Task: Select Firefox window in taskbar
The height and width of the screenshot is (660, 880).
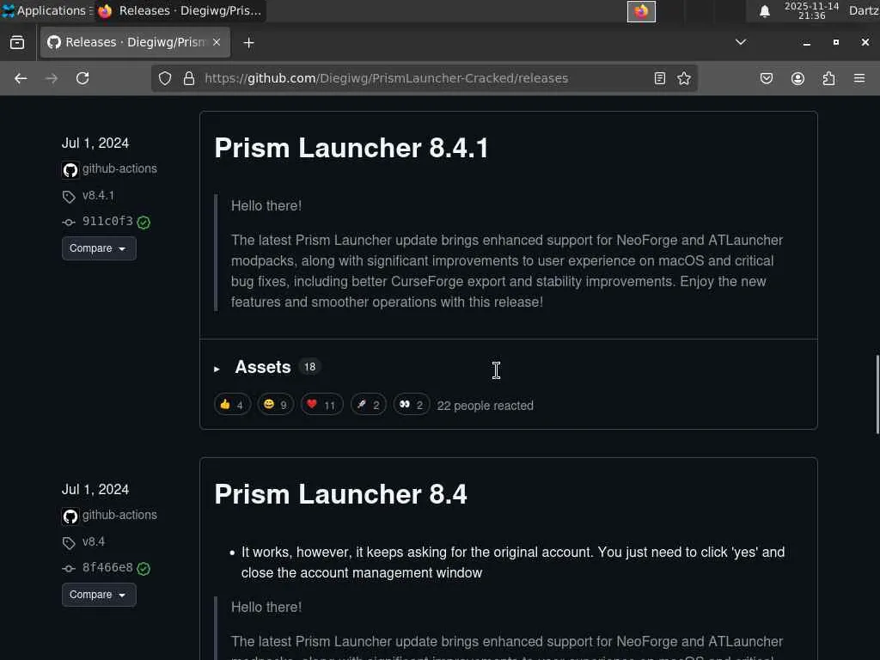Action: [x=180, y=10]
